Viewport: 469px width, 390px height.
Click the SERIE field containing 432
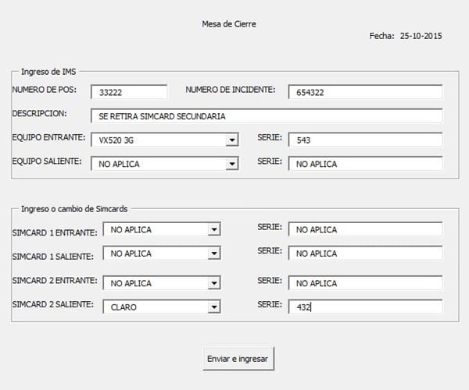pos(364,307)
